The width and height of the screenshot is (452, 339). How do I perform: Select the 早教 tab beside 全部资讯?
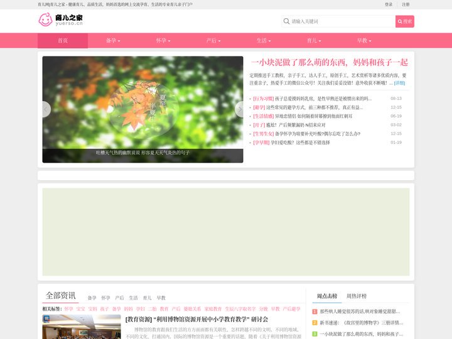pos(161,298)
